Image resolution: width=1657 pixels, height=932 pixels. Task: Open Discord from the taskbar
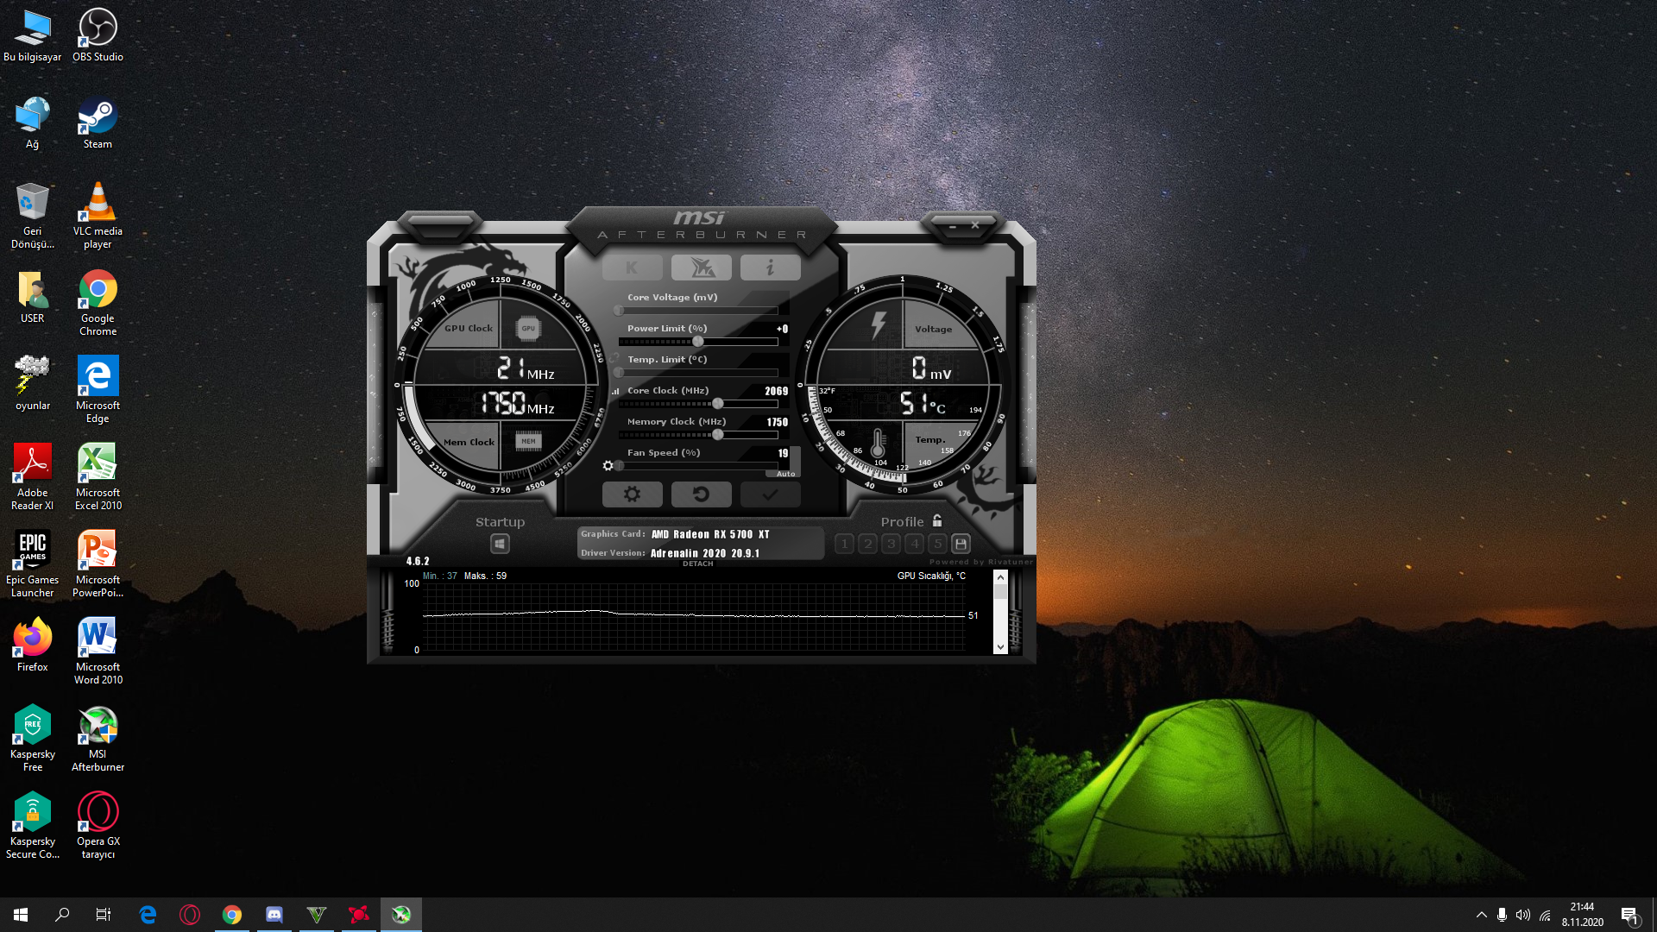274,915
